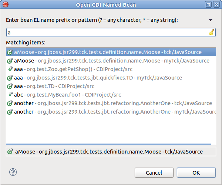Open the help question mark icon

[13, 172]
